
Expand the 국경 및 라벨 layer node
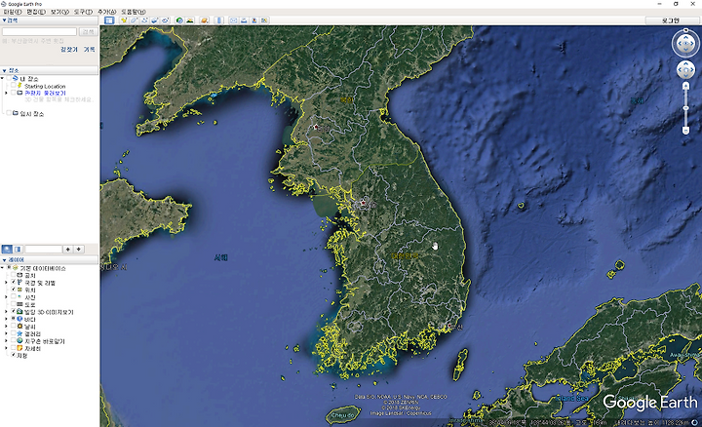point(6,282)
